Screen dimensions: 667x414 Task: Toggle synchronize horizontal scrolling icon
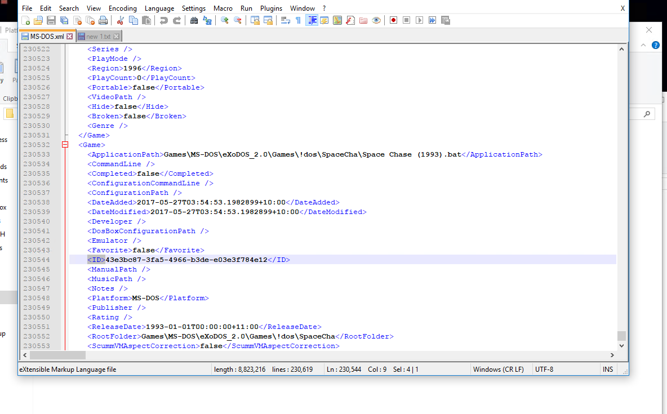click(x=268, y=20)
